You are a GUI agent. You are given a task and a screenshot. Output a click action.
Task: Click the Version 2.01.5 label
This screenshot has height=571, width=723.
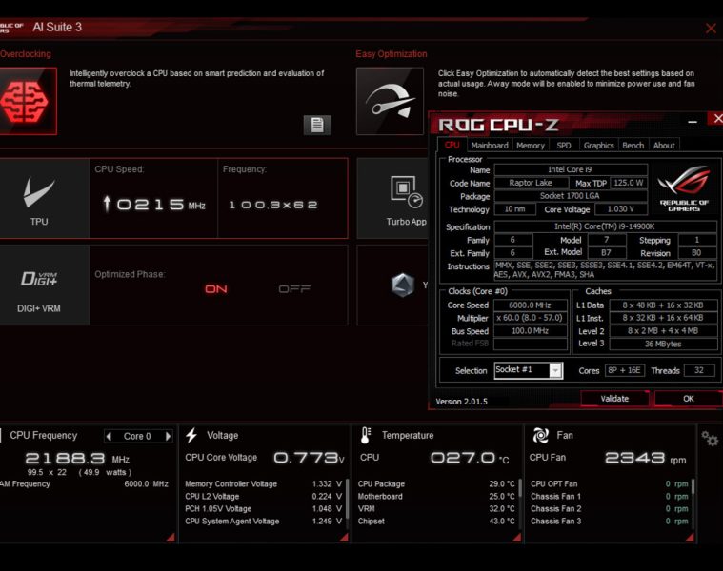pyautogui.click(x=462, y=402)
